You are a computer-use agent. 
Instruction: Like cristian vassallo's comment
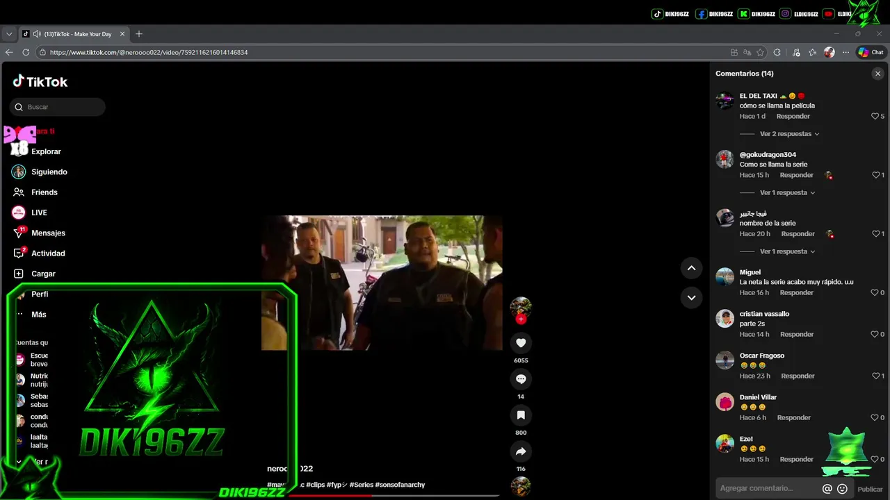click(x=875, y=335)
